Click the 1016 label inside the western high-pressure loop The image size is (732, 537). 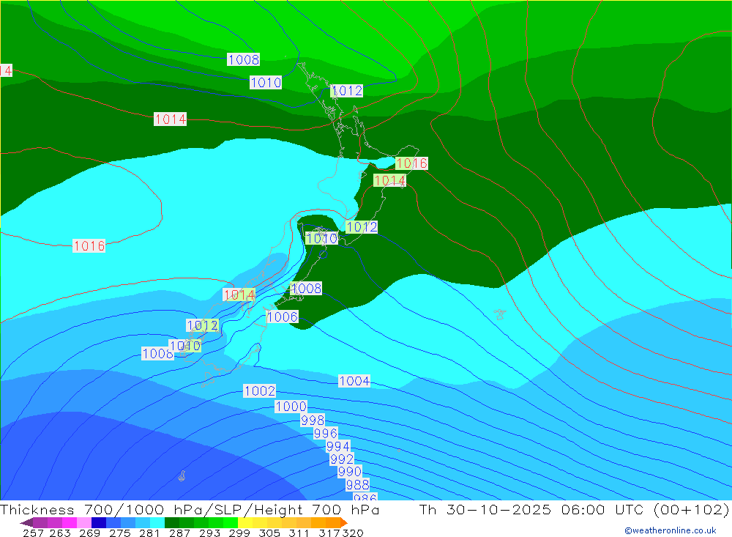(89, 246)
